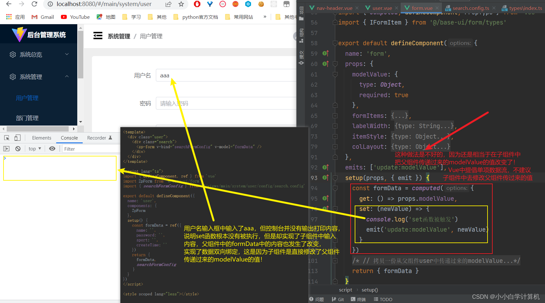Switch to types\index.ts editor tab
The height and width of the screenshot is (303, 545).
(x=522, y=8)
